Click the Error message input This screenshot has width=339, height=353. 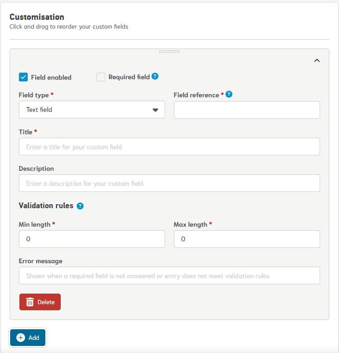pos(169,276)
